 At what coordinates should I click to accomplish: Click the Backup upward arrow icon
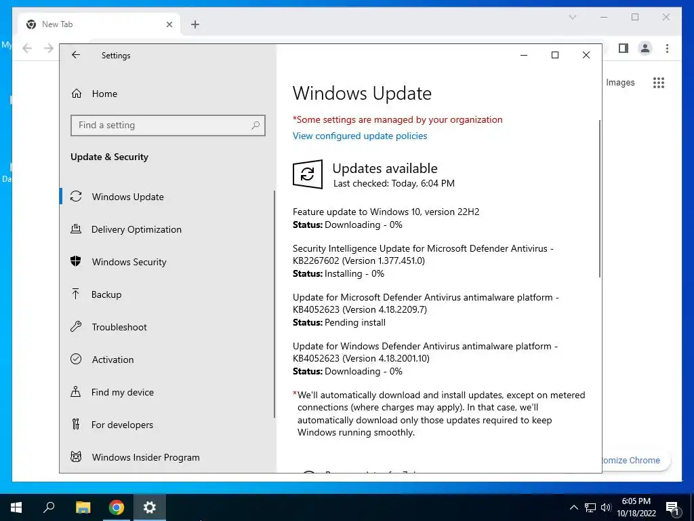[x=76, y=294]
